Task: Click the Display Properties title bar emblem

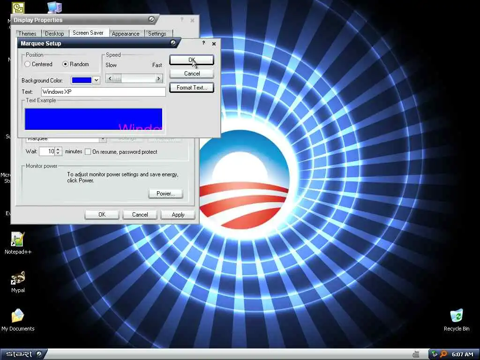Action: [x=151, y=19]
